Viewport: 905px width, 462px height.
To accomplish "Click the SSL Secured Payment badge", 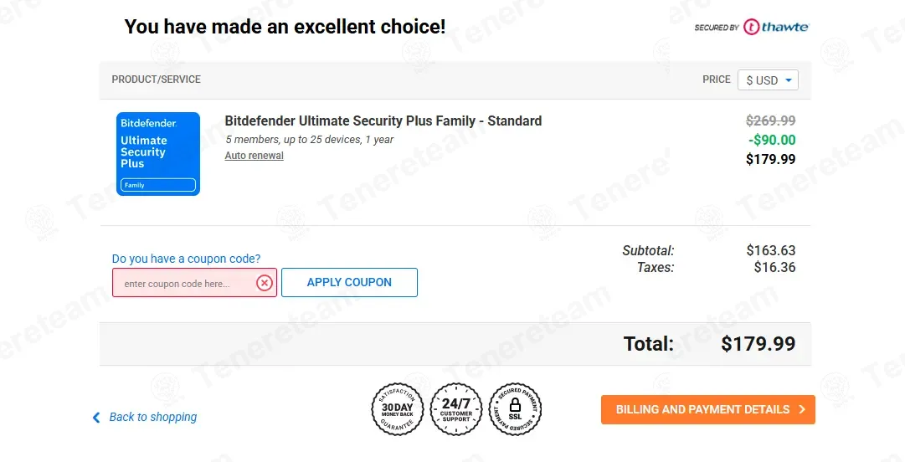I will [515, 409].
